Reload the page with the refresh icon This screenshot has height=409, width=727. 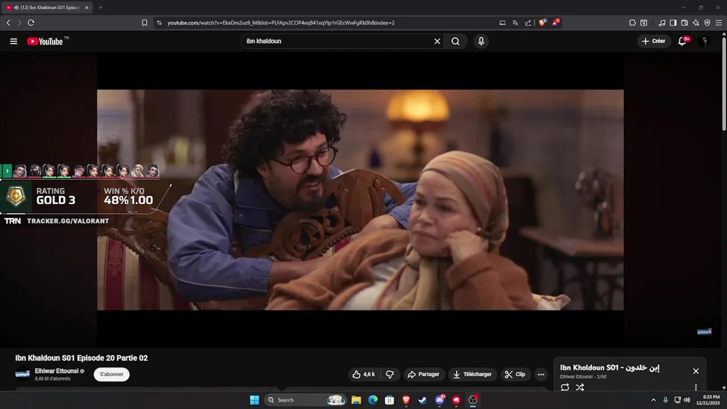tap(31, 23)
